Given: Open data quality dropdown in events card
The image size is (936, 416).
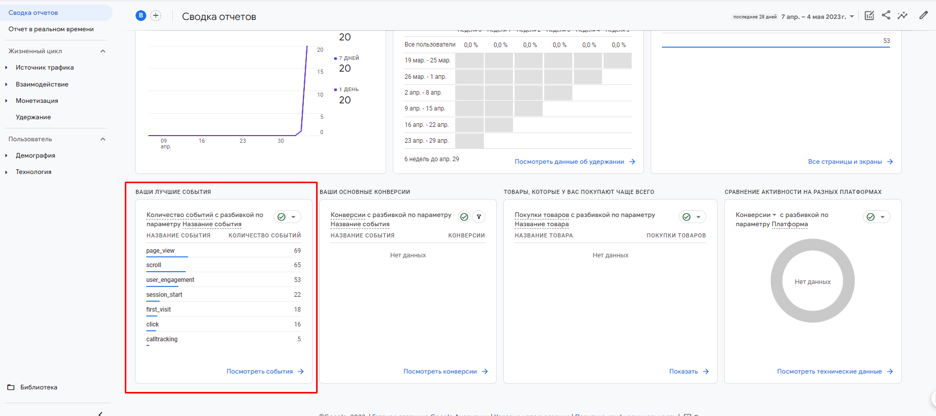Looking at the screenshot, I should coord(287,217).
